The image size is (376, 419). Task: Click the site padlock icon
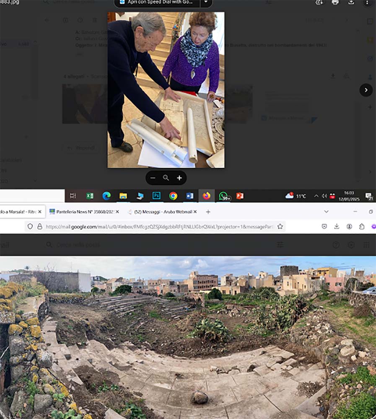[x=39, y=226]
